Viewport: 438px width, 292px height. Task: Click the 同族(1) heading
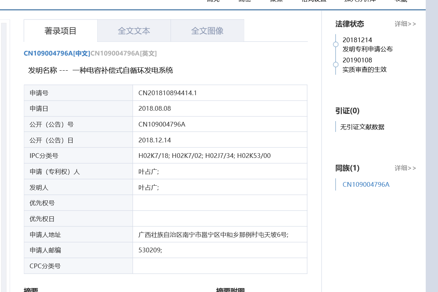(347, 168)
